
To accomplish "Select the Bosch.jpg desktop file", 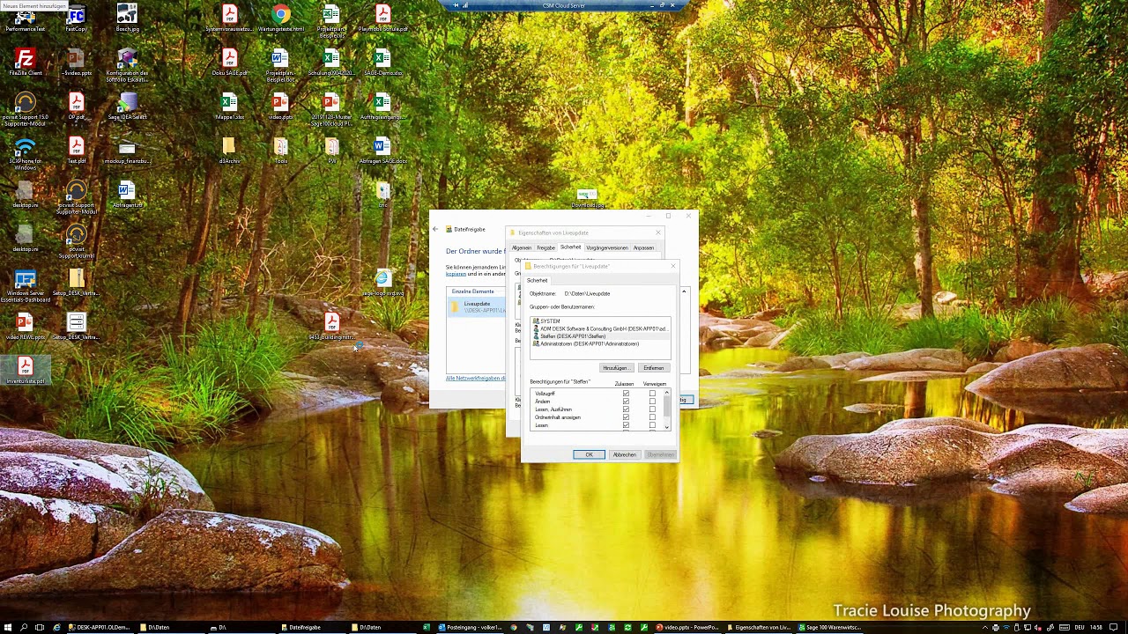I will click(x=128, y=18).
